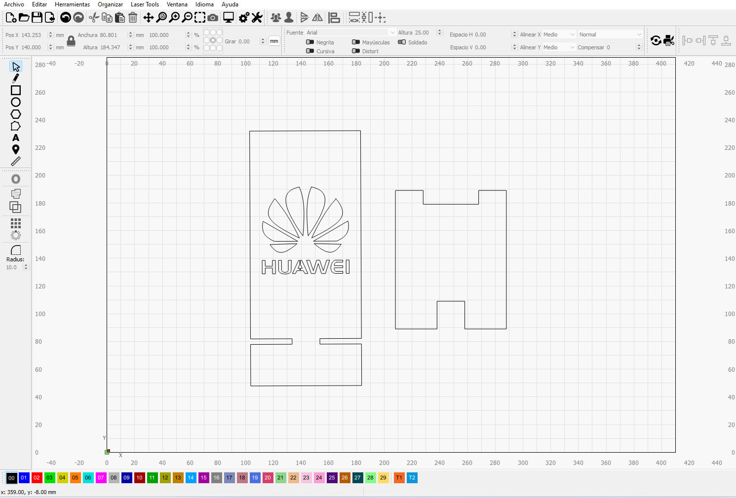Viewport: 736px width, 498px height.
Task: Select the Offset shapes tool
Action: point(16,179)
